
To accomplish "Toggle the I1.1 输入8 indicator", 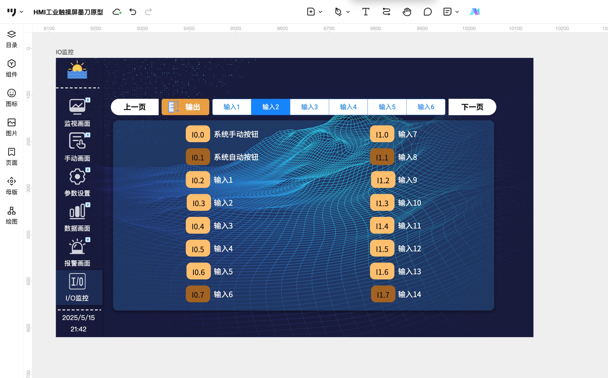I will 382,157.
